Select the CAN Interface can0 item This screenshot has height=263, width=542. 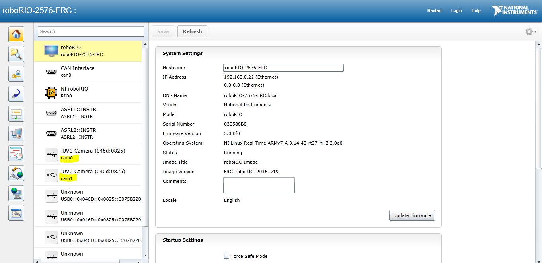click(88, 72)
